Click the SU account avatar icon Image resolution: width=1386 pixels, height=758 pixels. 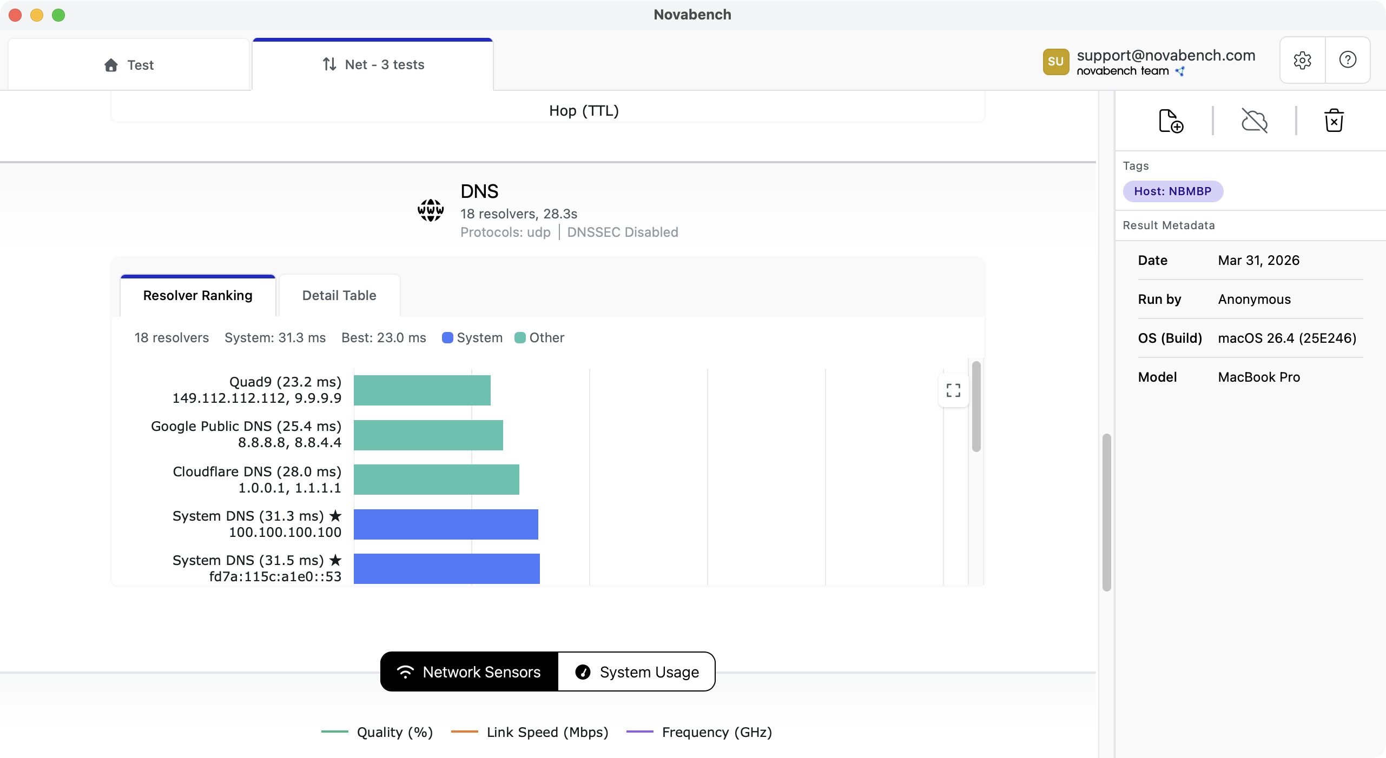[1055, 62]
